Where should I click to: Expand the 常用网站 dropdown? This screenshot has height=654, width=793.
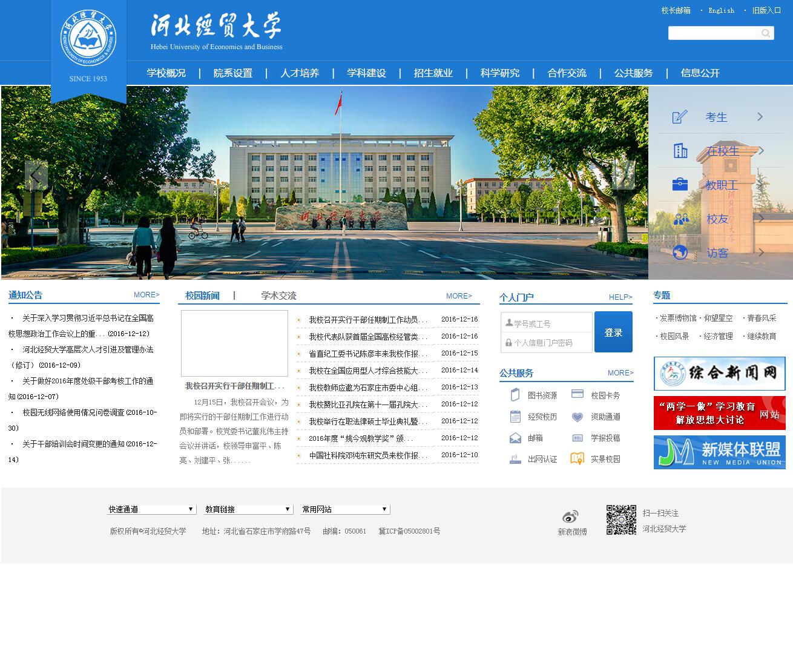(x=345, y=509)
